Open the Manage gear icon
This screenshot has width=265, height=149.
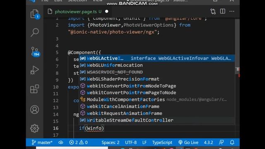pos(34,128)
